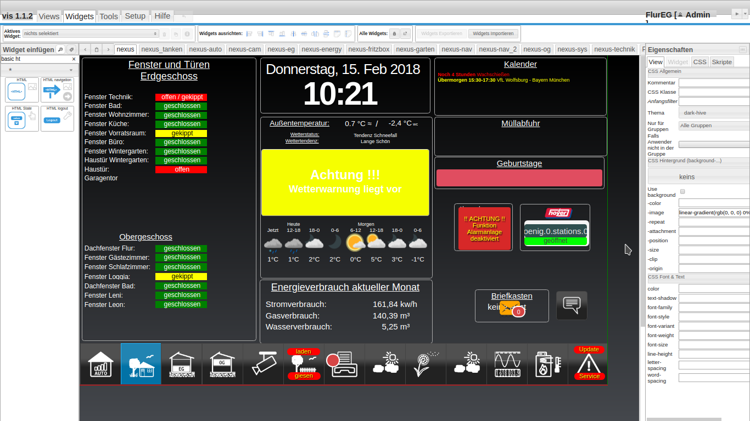Viewport: 750px width, 421px height.
Task: Open the Alle Gruppen dropdown
Action: click(x=714, y=126)
